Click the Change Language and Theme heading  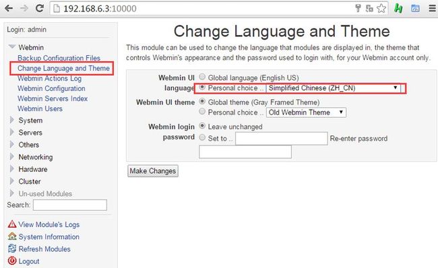[282, 31]
